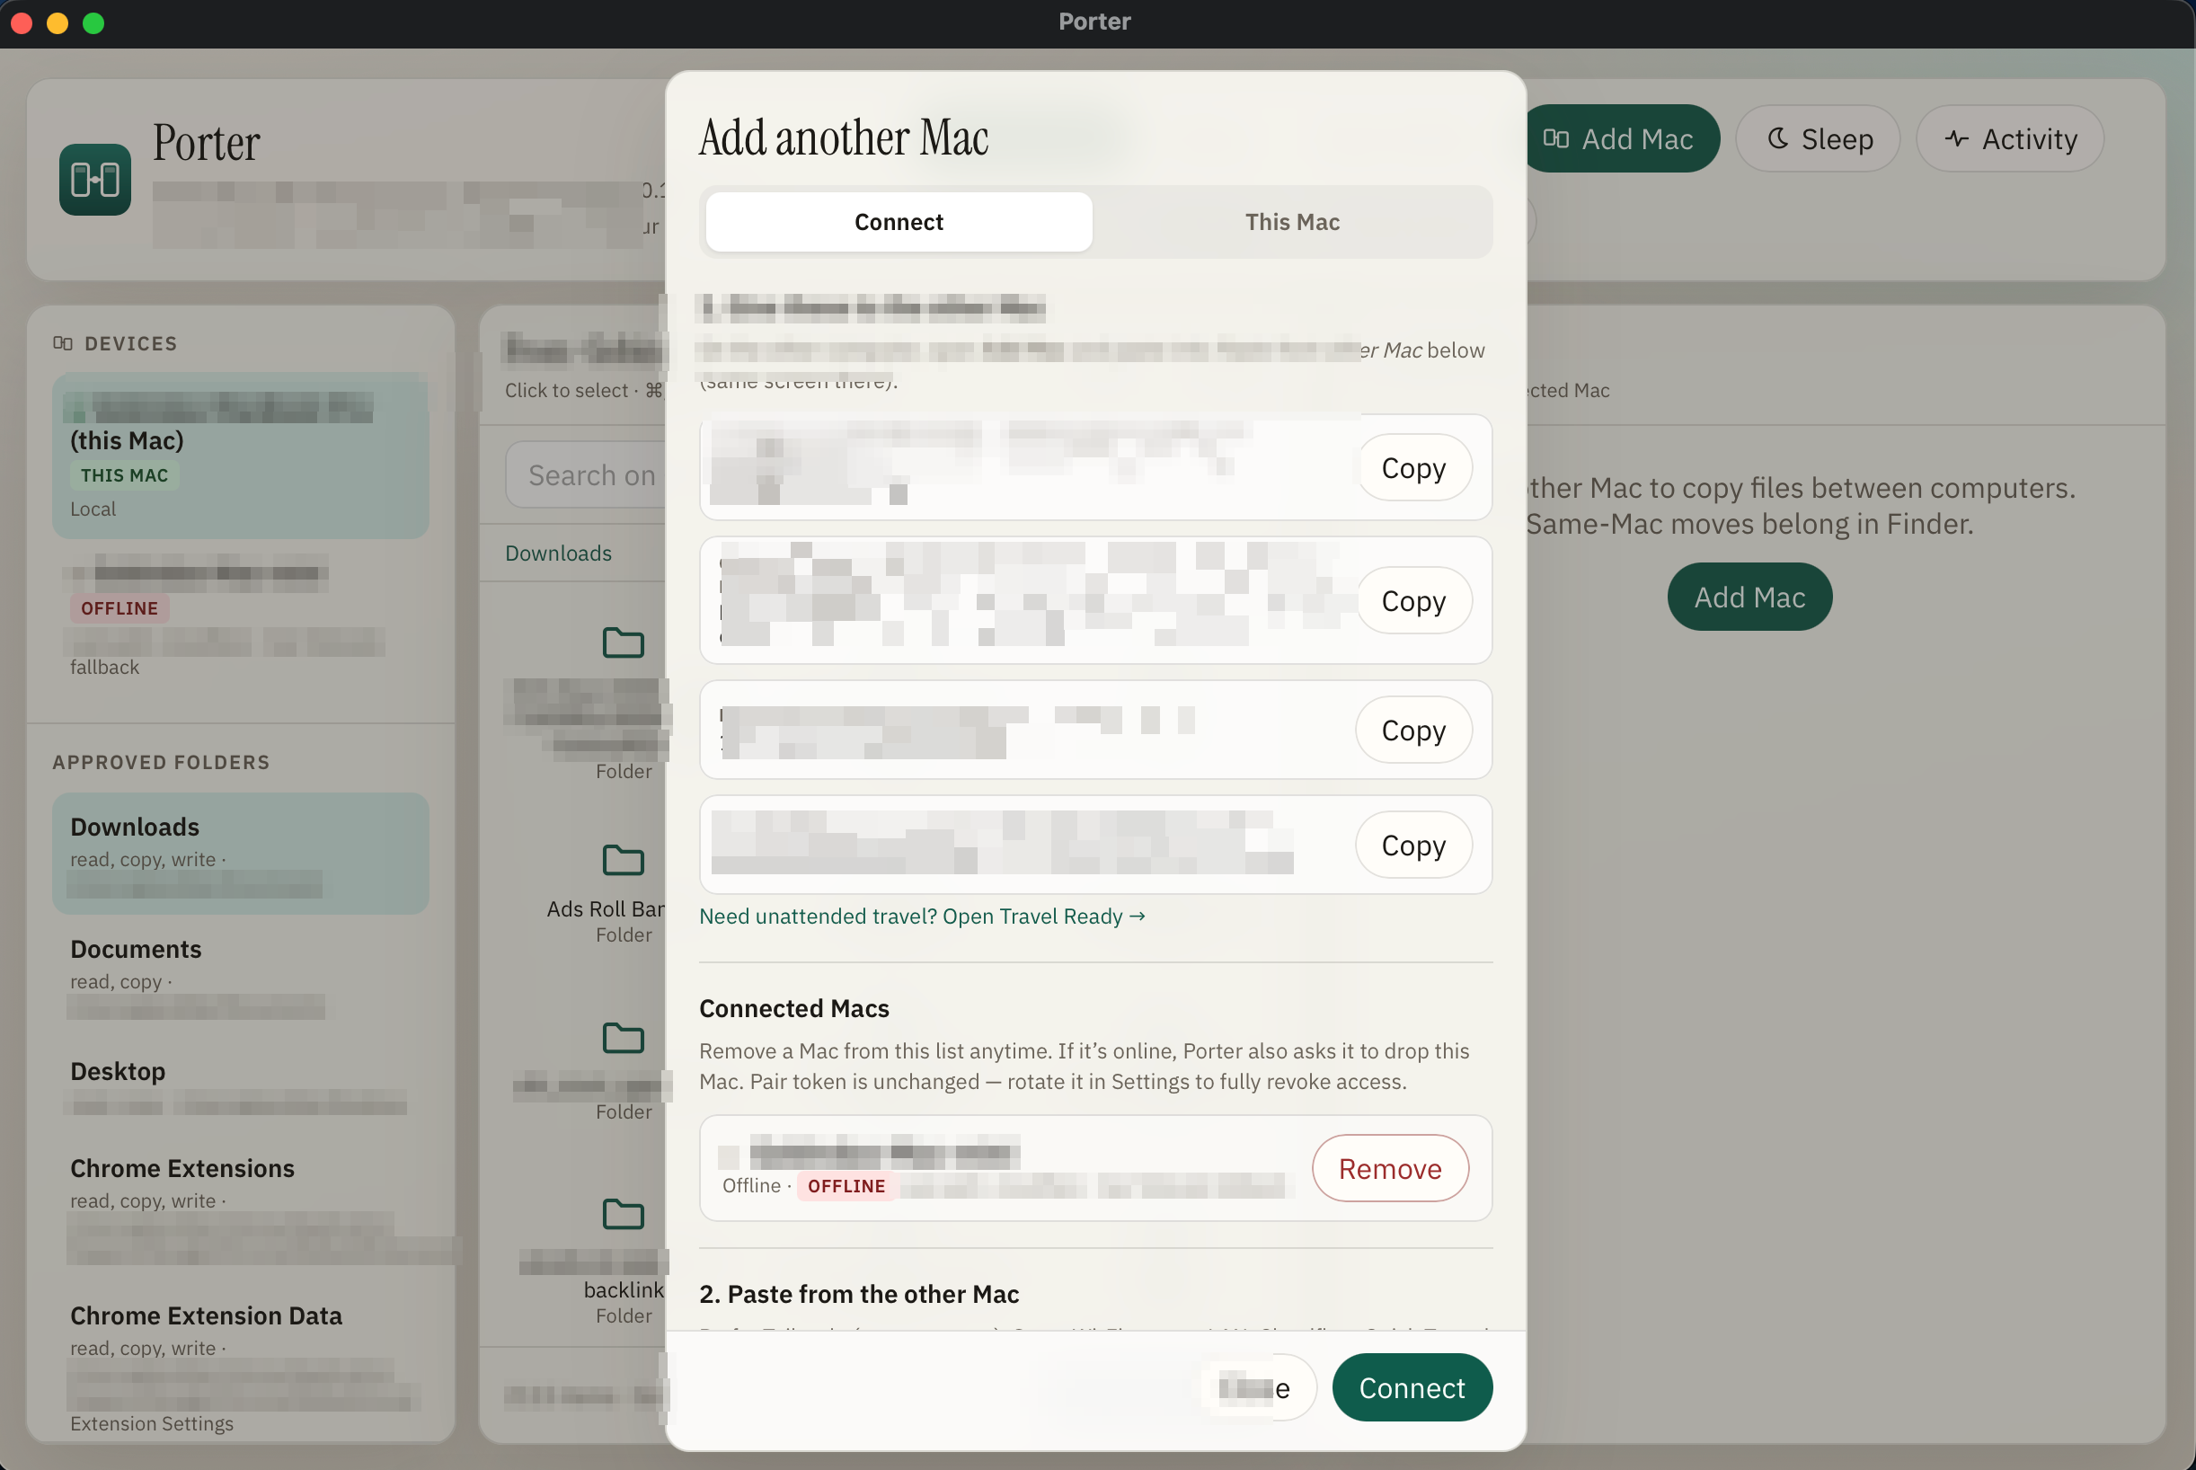2196x1470 pixels.
Task: Click the devices icon beside the DEVICES heading
Action: pos(63,343)
